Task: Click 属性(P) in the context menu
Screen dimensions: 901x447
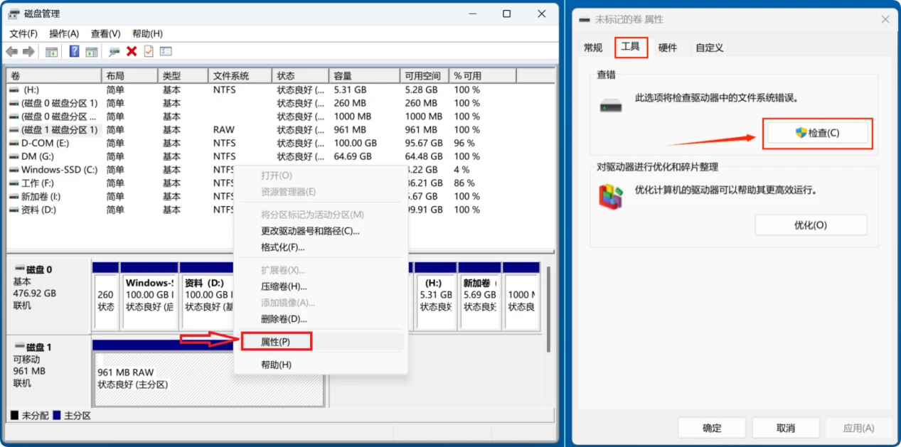Action: 277,340
